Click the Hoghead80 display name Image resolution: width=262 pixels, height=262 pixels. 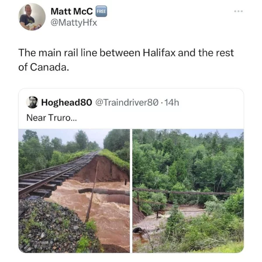66,102
